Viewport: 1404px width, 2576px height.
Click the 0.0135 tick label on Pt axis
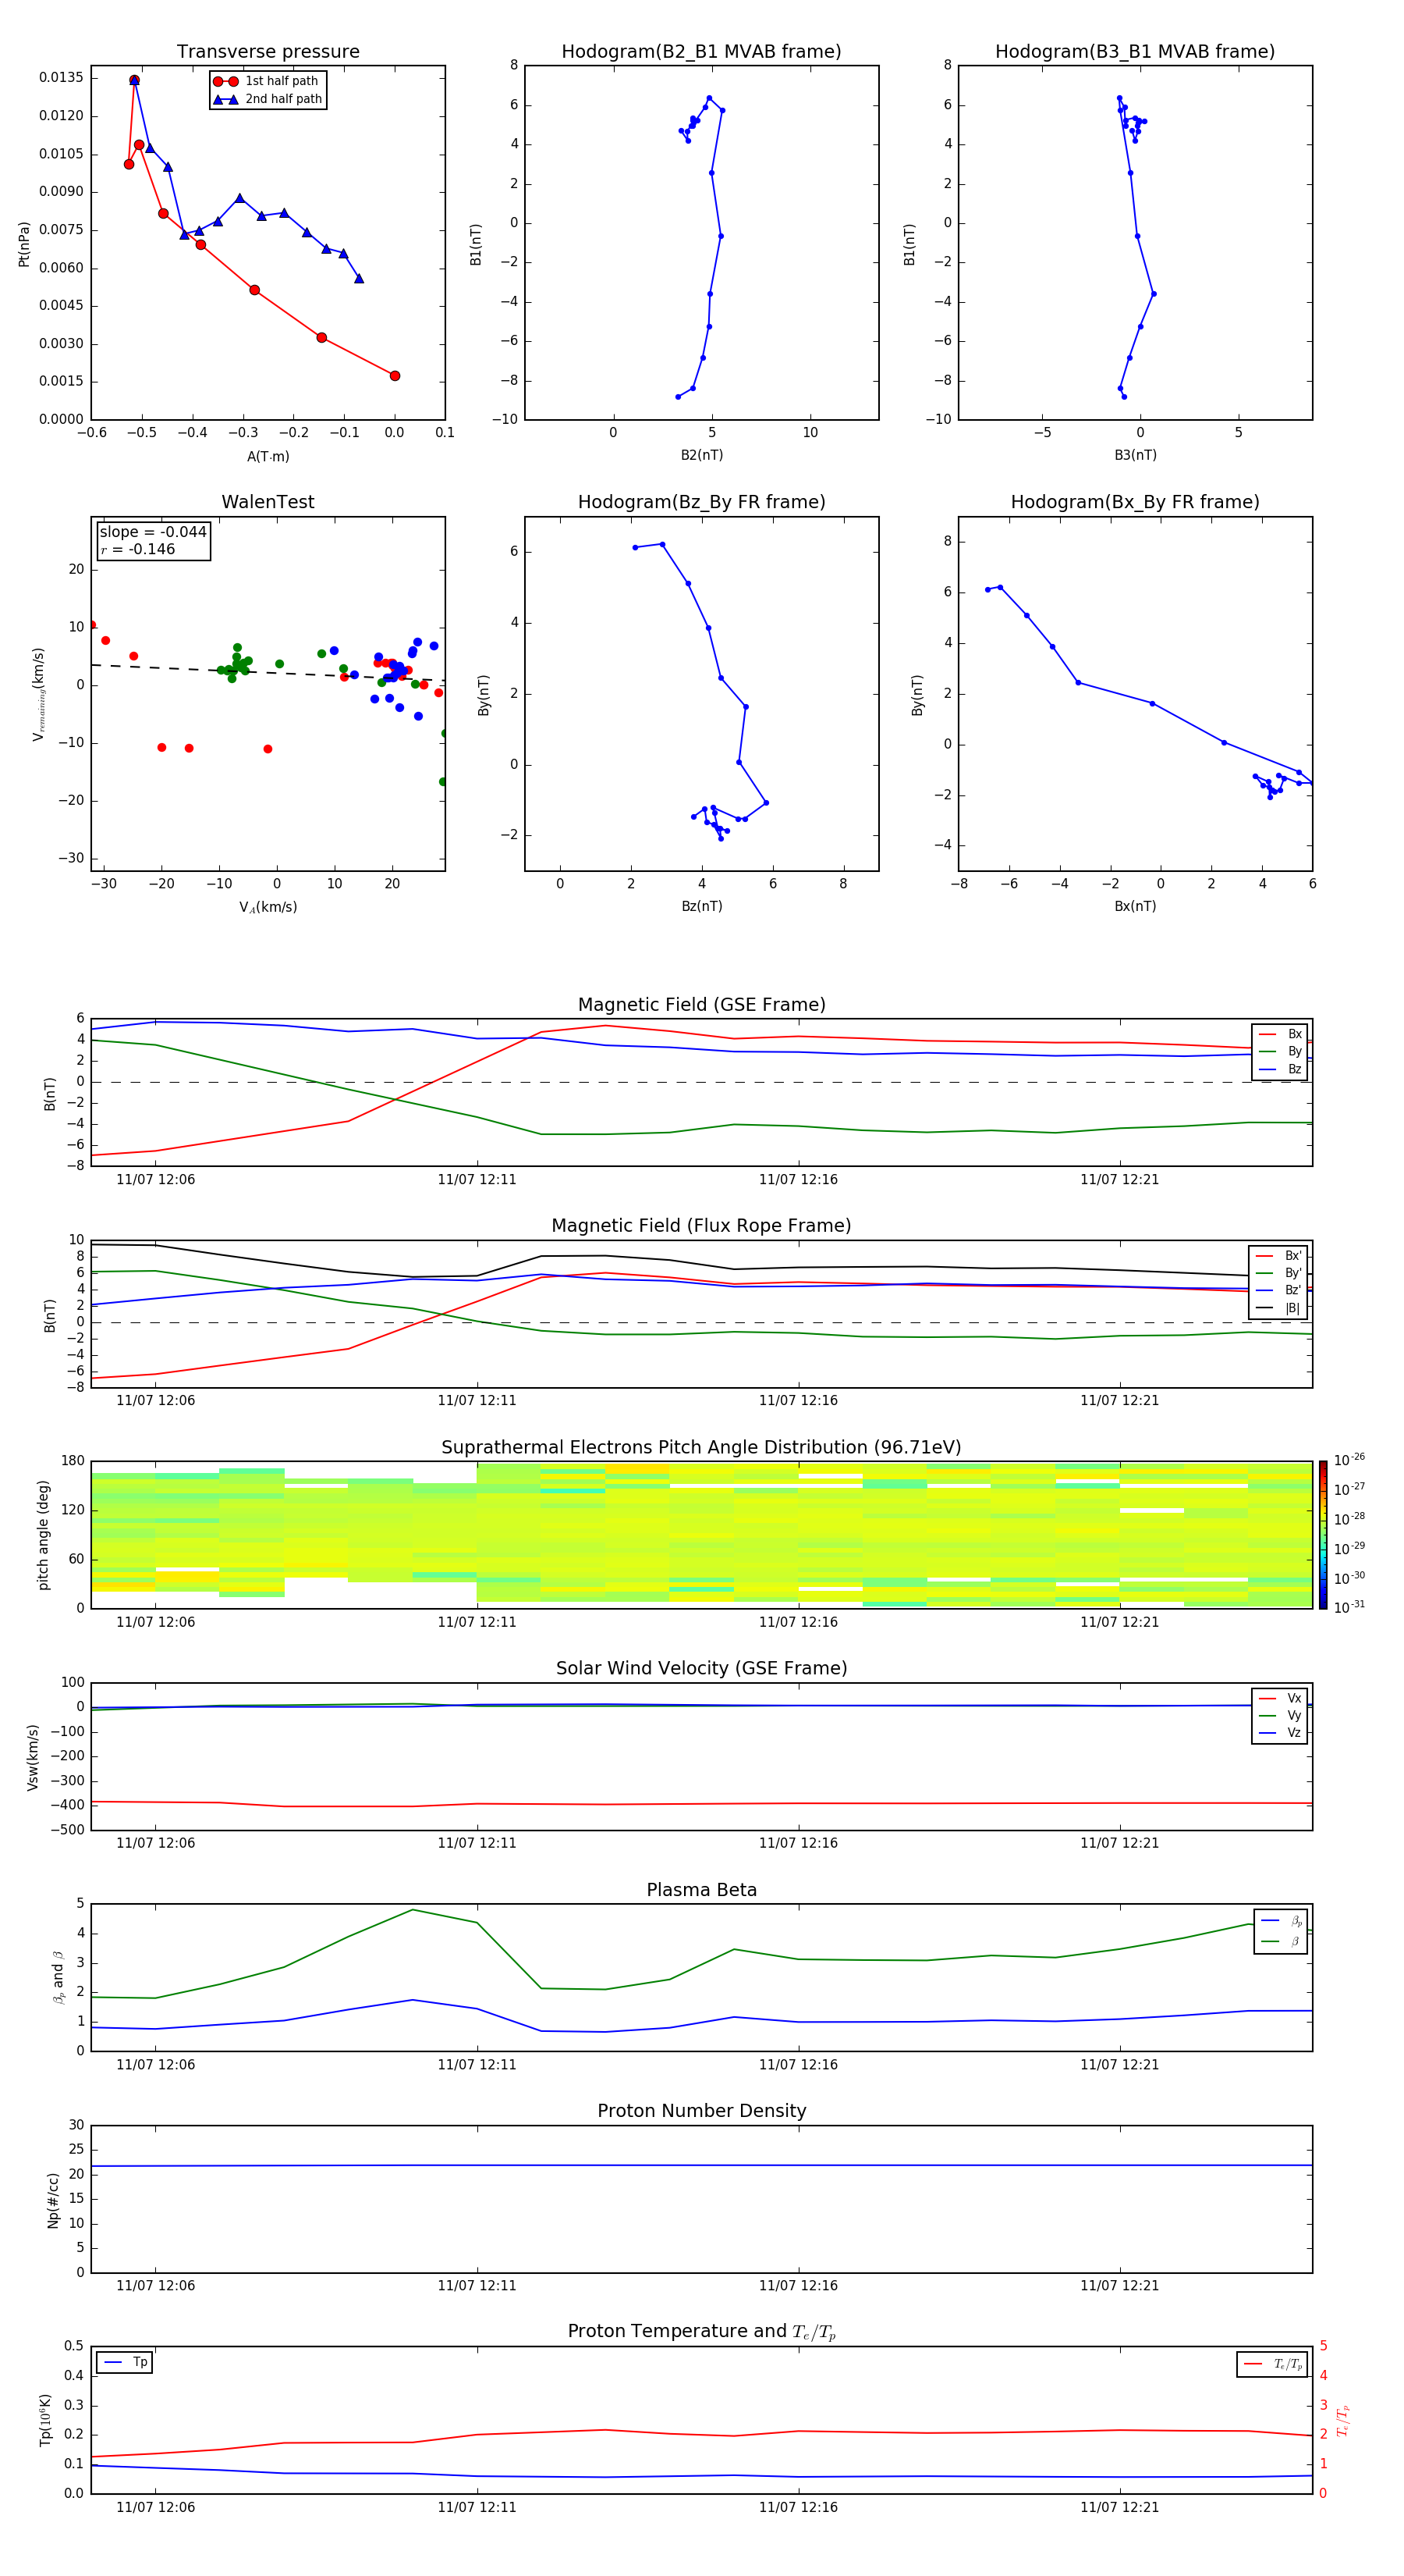click(x=61, y=78)
